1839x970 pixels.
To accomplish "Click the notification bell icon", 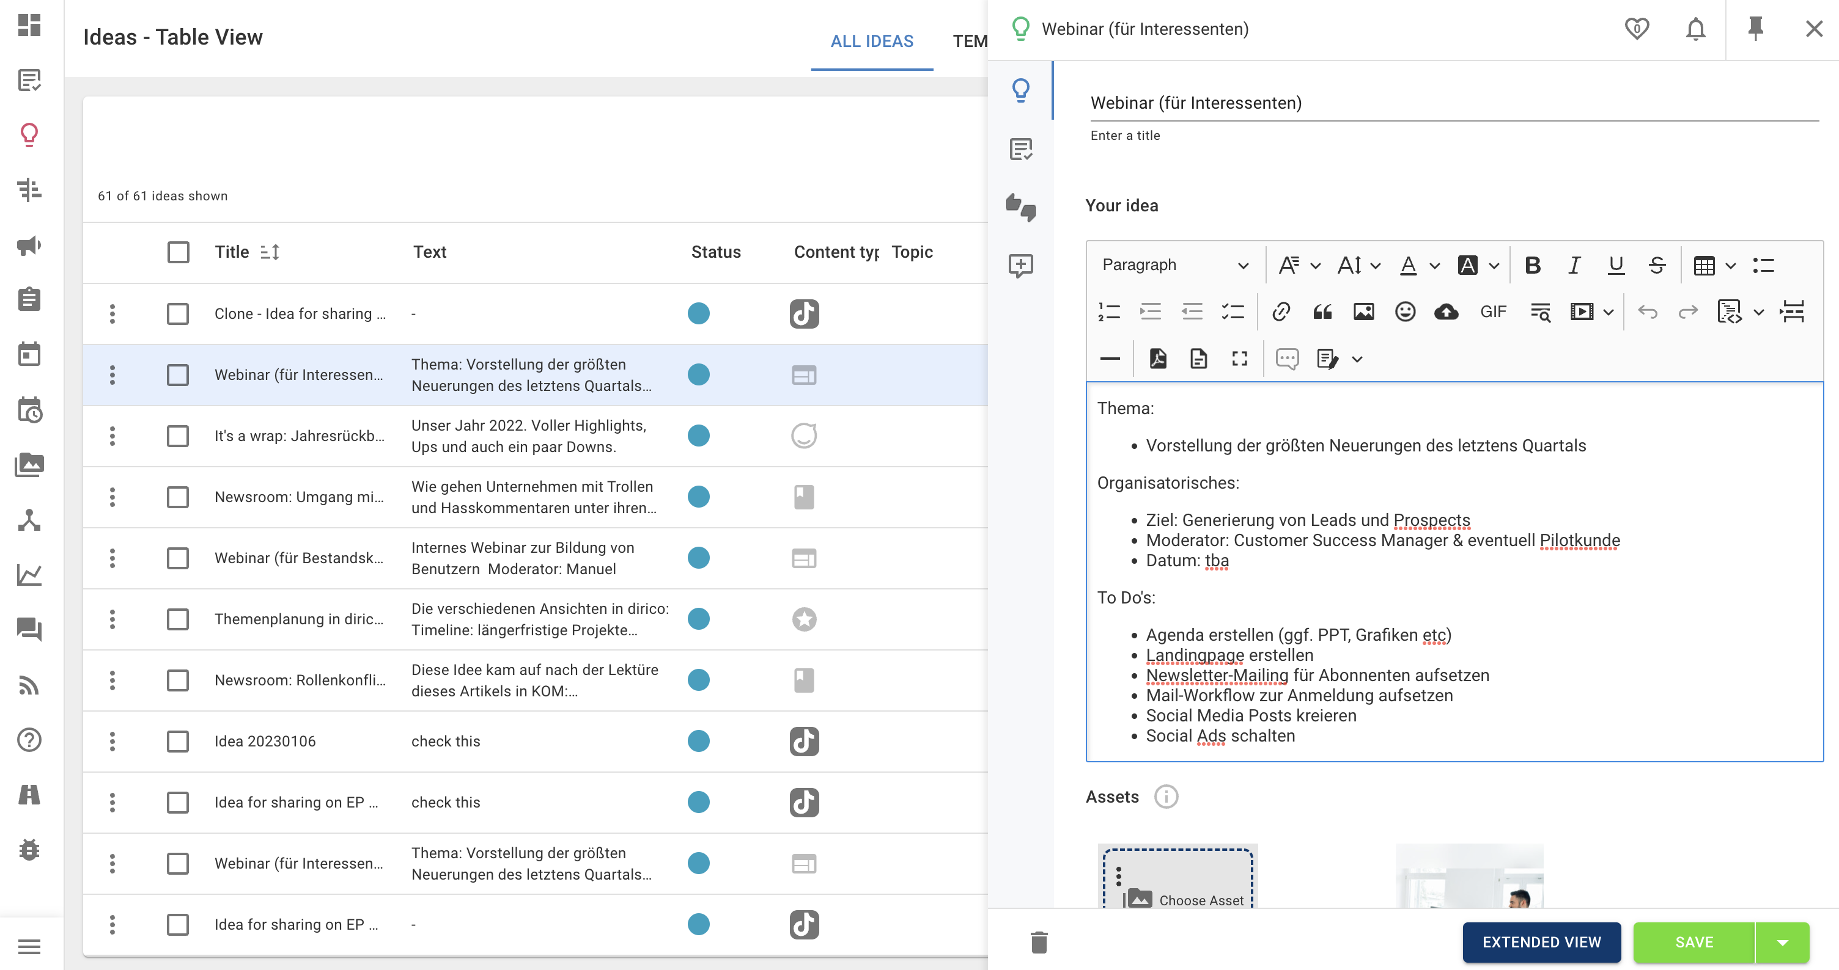I will coord(1695,29).
